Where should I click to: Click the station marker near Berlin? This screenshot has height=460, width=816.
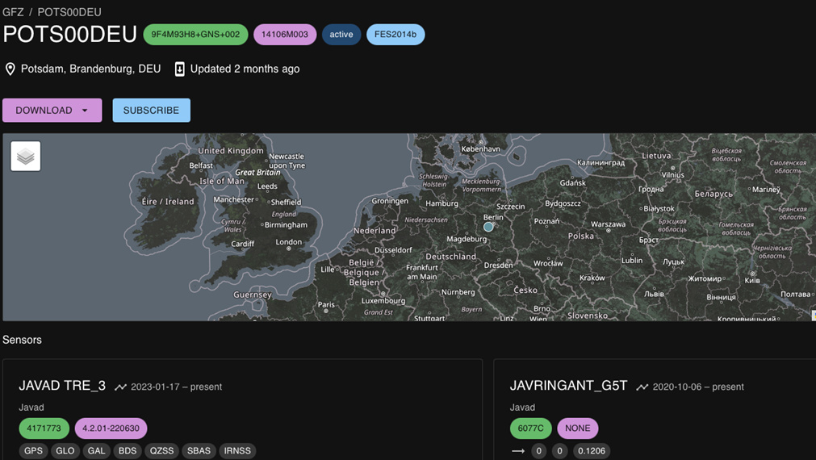488,228
